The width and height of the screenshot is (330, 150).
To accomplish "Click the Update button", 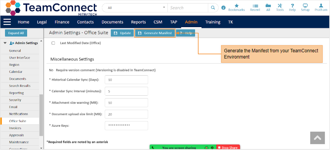I will 122,33.
